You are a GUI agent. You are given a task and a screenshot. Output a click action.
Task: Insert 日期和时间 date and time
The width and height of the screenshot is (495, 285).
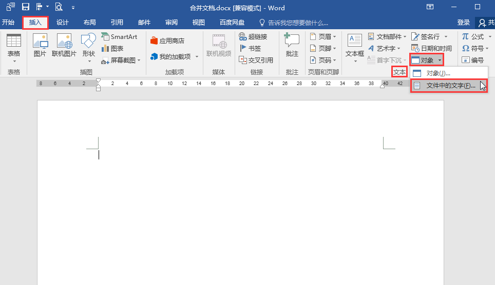(x=431, y=49)
